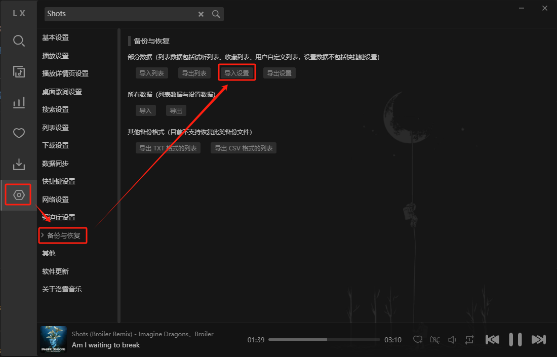This screenshot has height=357, width=557.
Task: Skip to the next track
Action: tap(538, 339)
